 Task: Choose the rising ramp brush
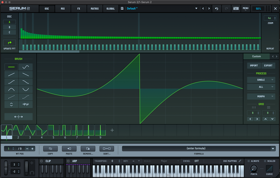(11, 75)
